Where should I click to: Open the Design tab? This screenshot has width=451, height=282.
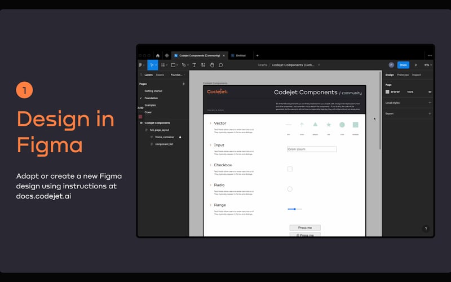pyautogui.click(x=390, y=75)
